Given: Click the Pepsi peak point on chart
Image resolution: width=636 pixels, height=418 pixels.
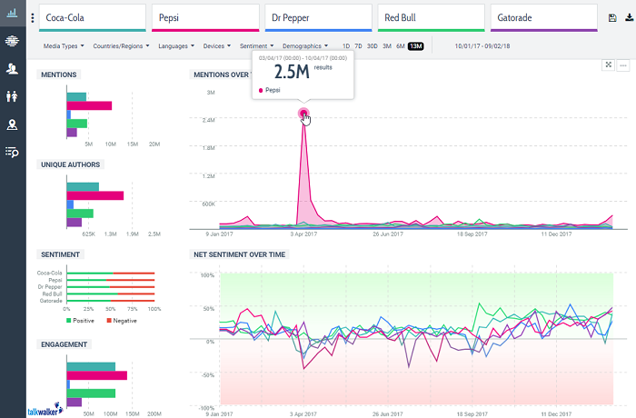Looking at the screenshot, I should [303, 114].
